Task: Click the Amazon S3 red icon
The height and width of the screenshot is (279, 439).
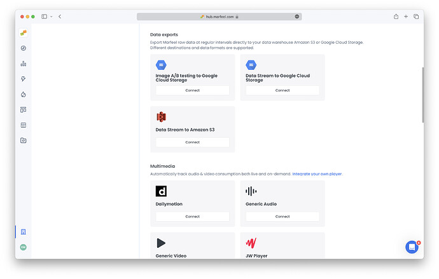Action: [161, 117]
